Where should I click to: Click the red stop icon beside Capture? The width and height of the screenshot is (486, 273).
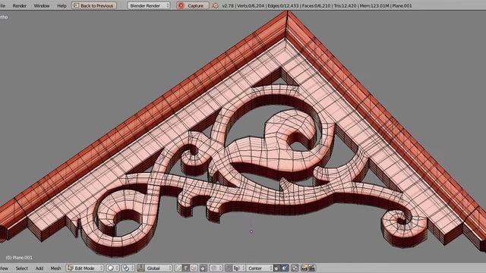181,5
